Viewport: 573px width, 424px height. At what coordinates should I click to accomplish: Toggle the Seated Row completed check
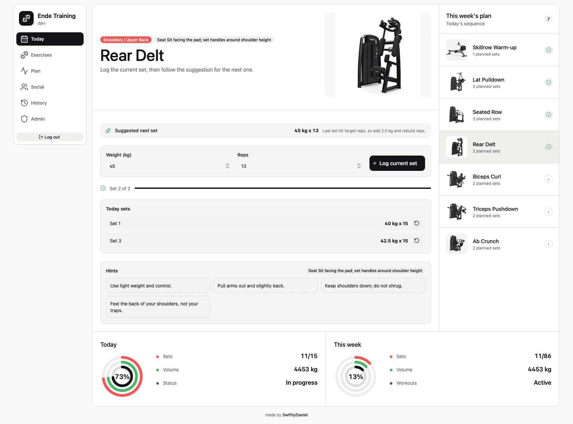pos(549,115)
